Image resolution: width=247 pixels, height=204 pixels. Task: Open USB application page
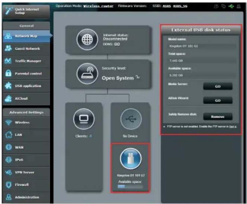pyautogui.click(x=27, y=86)
